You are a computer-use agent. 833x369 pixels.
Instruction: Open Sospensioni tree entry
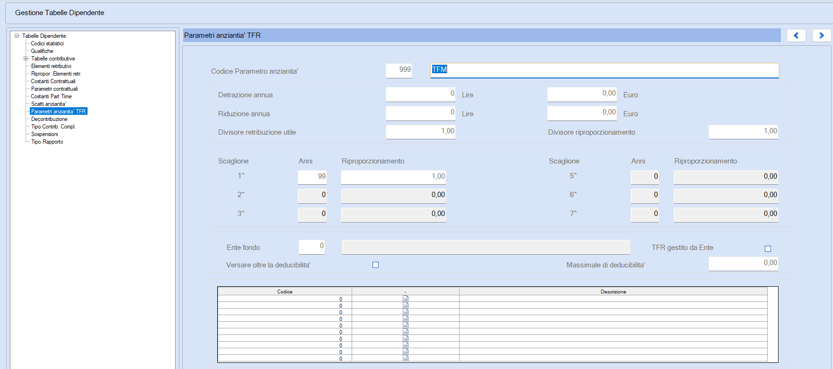click(x=44, y=134)
